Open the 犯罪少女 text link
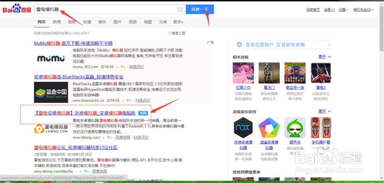Image resolution: width=384 pixels, height=183 pixels. (243, 87)
